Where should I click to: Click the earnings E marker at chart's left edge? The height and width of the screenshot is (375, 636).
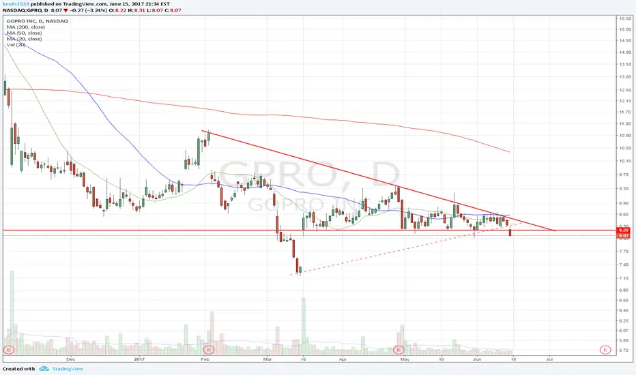coord(8,350)
